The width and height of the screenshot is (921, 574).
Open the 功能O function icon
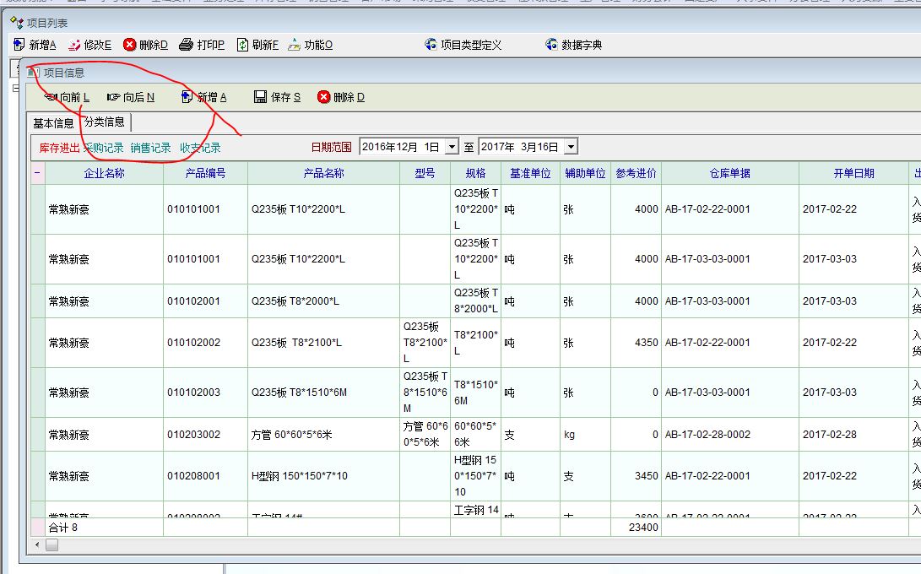(294, 45)
